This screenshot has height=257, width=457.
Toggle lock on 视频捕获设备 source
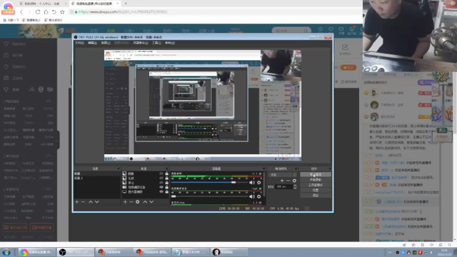167,187
